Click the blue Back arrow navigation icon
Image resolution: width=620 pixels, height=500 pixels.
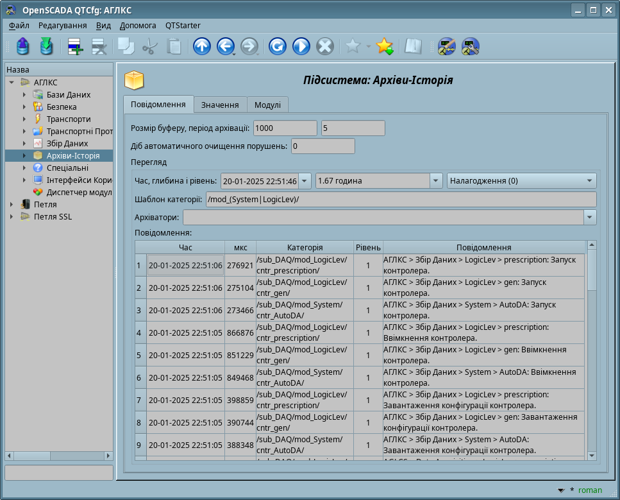[x=225, y=46]
